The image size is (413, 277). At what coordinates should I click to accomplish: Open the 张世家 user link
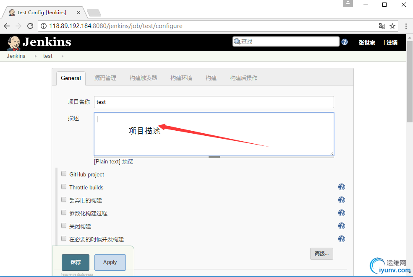[x=367, y=43]
